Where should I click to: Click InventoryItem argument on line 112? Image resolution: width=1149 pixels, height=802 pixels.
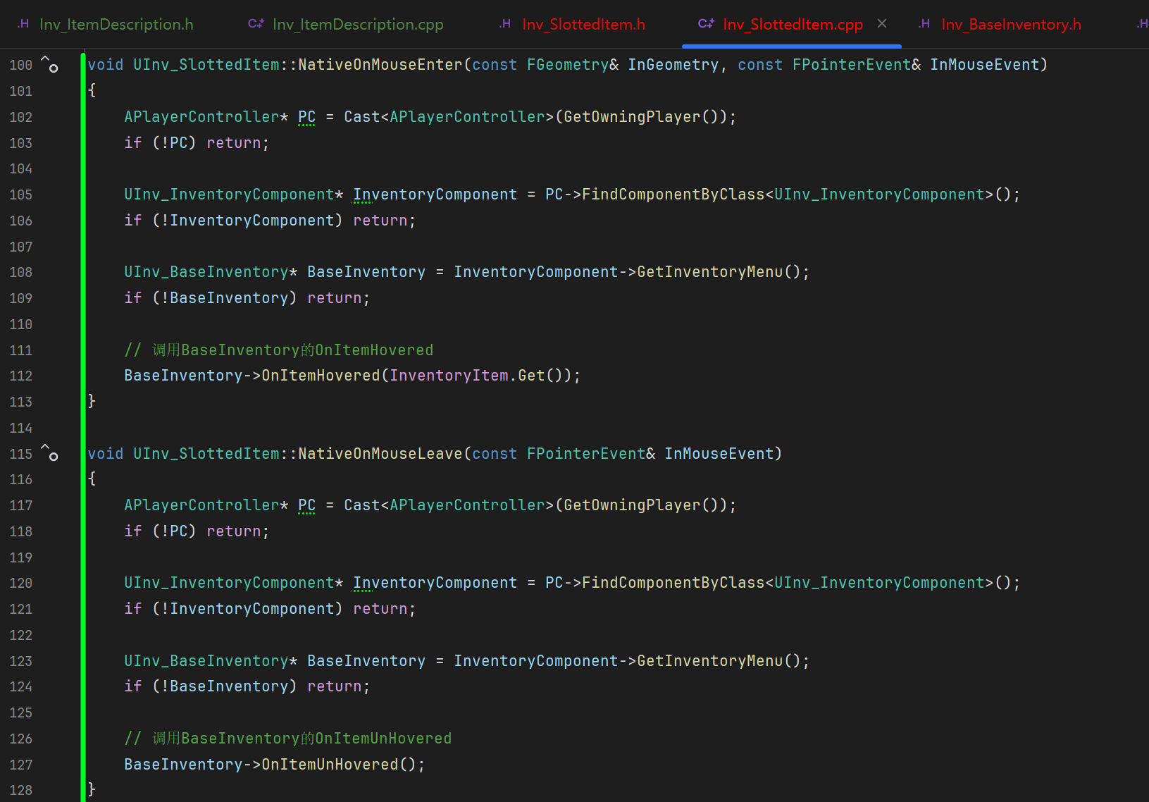[x=449, y=376]
